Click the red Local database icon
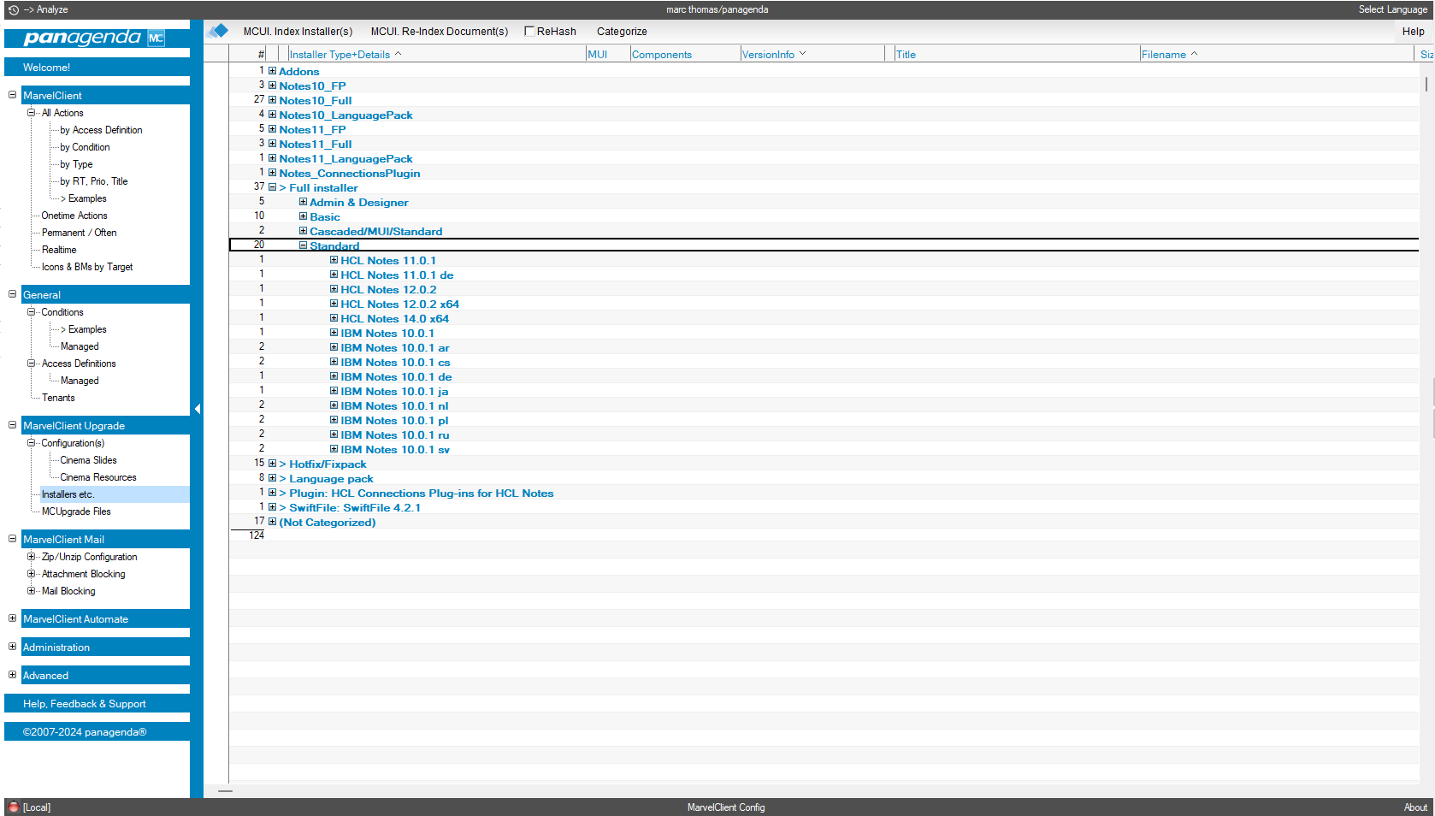Viewport: 1435px width, 816px height. pyautogui.click(x=13, y=807)
